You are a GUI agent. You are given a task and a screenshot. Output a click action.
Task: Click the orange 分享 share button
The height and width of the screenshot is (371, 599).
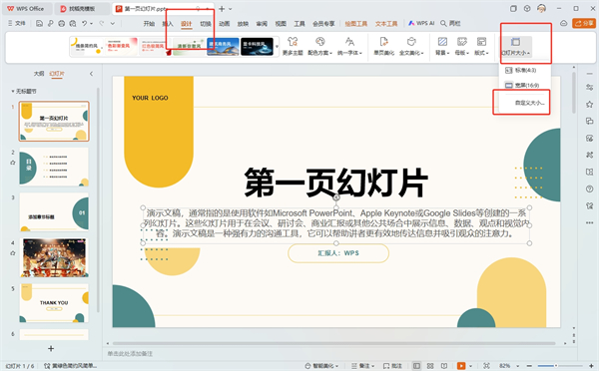[584, 23]
